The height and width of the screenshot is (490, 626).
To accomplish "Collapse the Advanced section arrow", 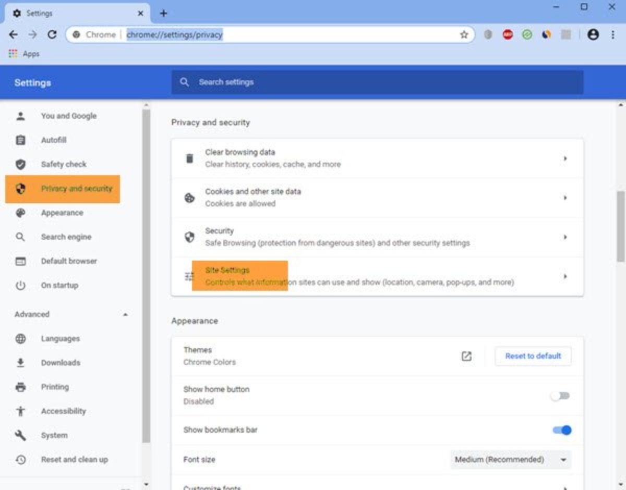I will (x=125, y=314).
